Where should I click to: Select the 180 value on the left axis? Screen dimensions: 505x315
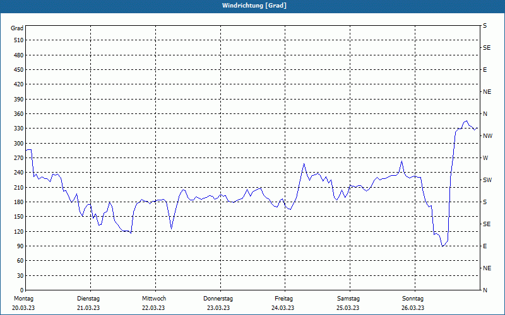(x=19, y=202)
